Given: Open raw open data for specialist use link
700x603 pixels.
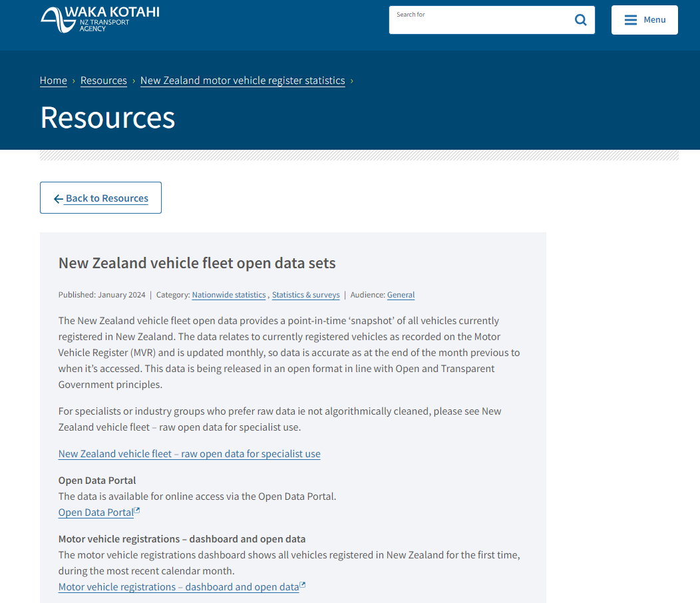Looking at the screenshot, I should (x=189, y=454).
